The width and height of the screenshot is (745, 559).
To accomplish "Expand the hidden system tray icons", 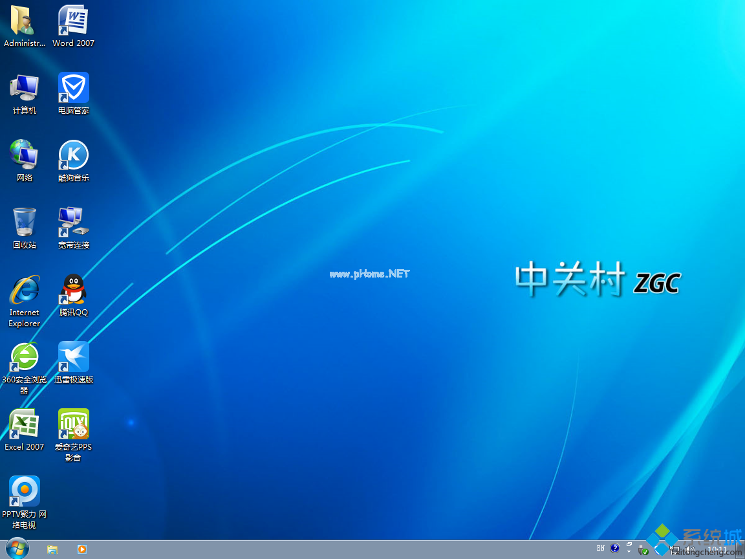I will coord(629,551).
